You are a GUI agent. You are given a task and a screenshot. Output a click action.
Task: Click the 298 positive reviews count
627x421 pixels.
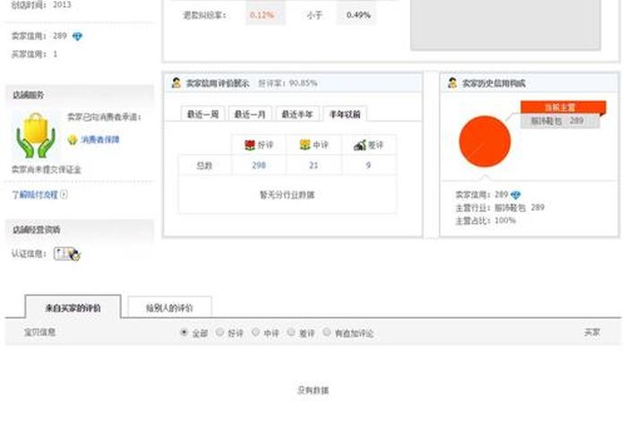point(259,166)
